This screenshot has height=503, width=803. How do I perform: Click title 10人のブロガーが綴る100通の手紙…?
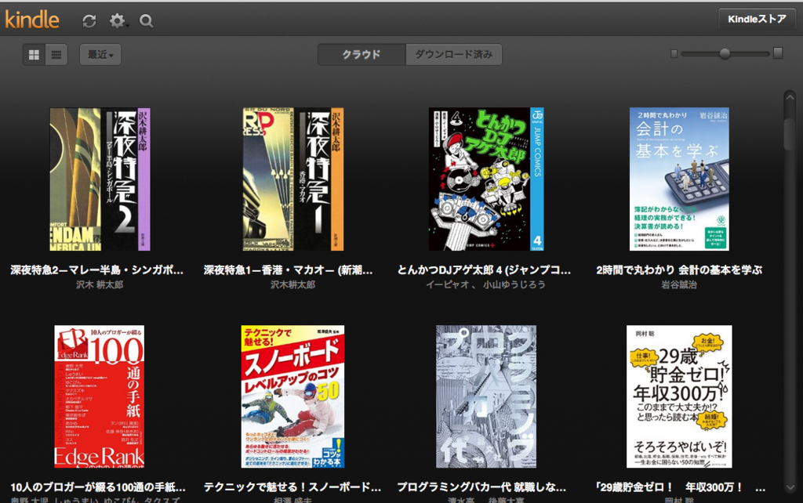point(98,487)
